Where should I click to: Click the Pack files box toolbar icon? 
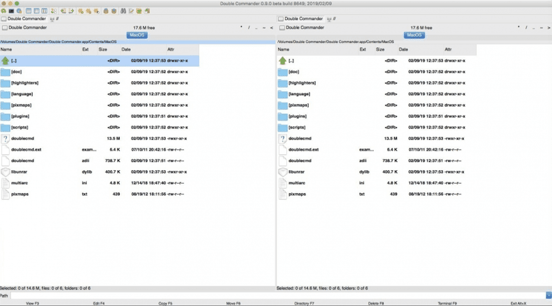click(x=106, y=11)
